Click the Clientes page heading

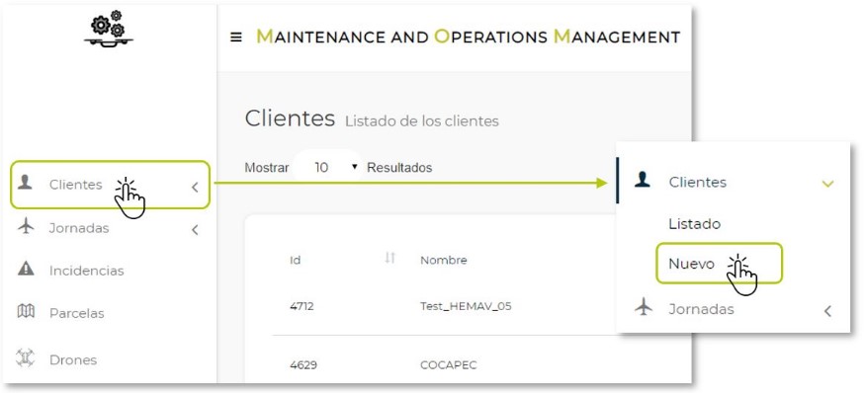pos(290,118)
